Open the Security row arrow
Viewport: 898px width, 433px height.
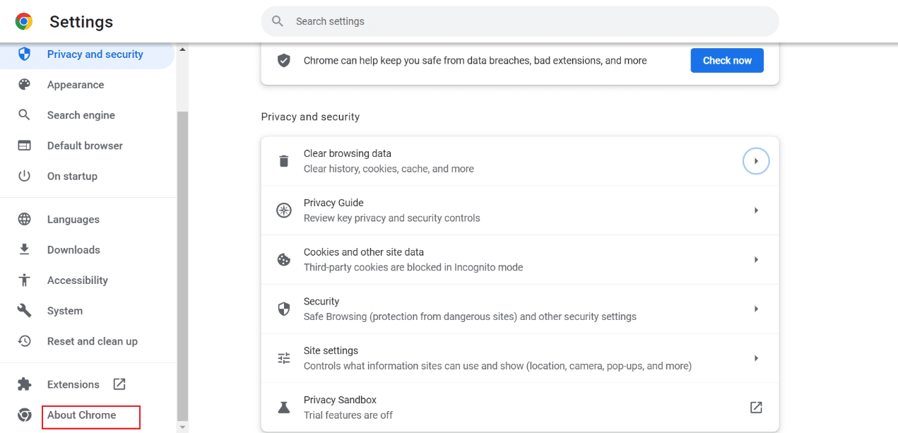click(756, 309)
